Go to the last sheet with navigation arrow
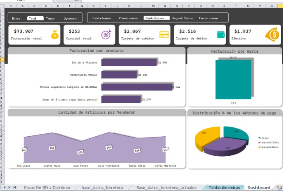 tap(14, 188)
